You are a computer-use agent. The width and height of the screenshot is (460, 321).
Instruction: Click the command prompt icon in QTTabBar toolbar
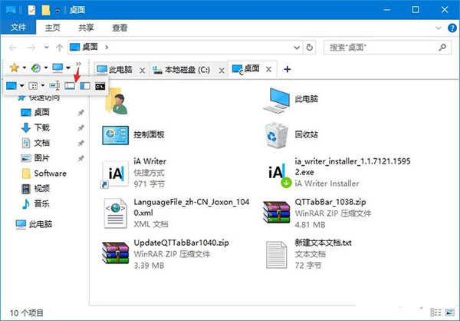(x=100, y=86)
